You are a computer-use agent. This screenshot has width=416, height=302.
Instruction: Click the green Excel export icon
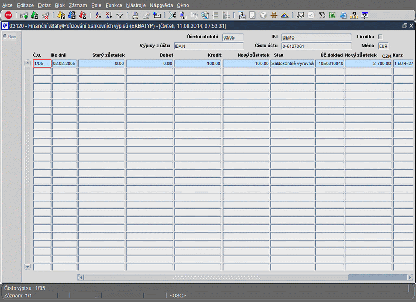(332, 16)
